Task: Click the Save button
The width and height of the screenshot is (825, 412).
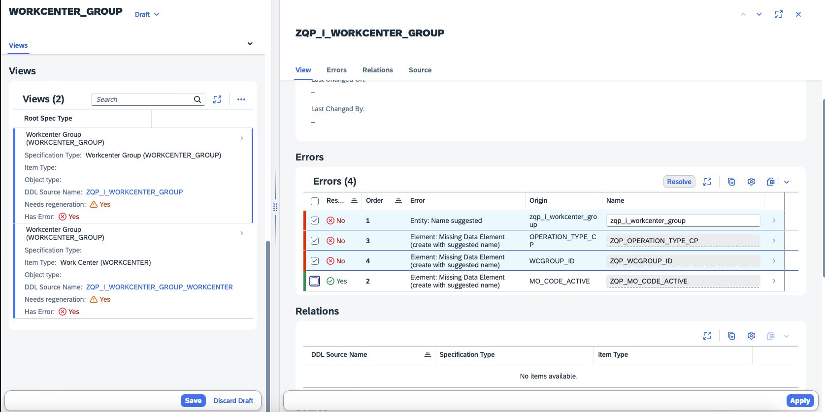Action: click(x=193, y=401)
